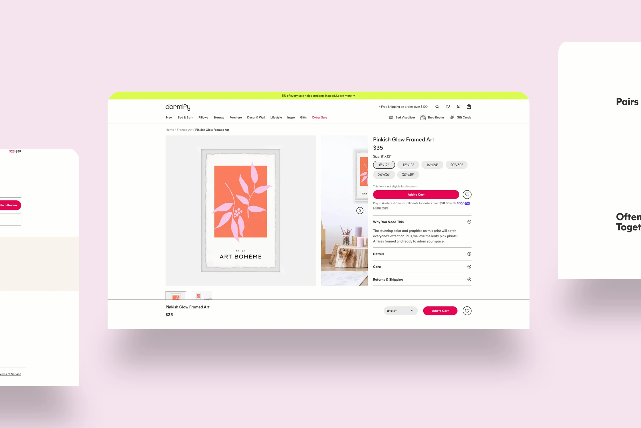Open the Lifestyle menu
The height and width of the screenshot is (428, 641).
(x=276, y=118)
